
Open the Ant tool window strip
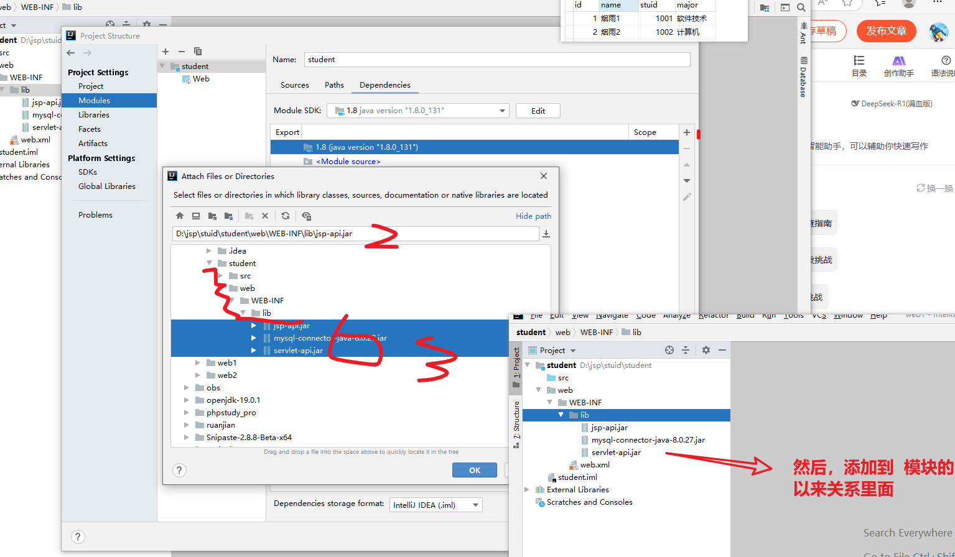click(x=803, y=33)
